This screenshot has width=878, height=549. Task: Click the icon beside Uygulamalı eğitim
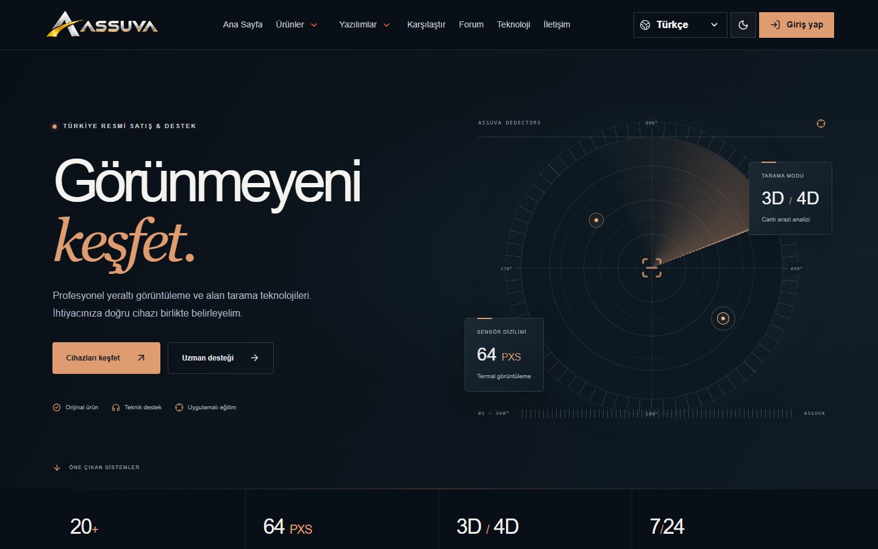179,407
